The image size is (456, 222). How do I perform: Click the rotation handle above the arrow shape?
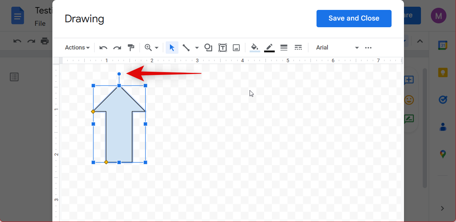(x=119, y=74)
